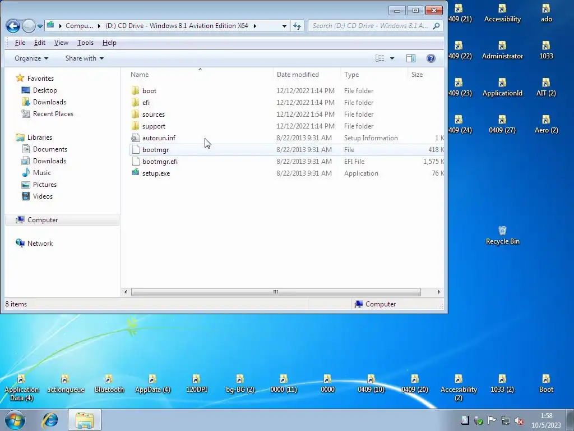Click the magnifier icon in the search box
The image size is (574, 431).
(x=436, y=26)
